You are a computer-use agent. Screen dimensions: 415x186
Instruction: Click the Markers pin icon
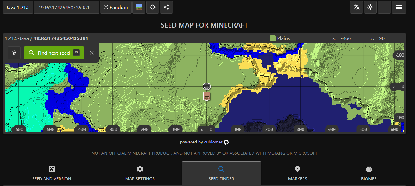pyautogui.click(x=298, y=169)
